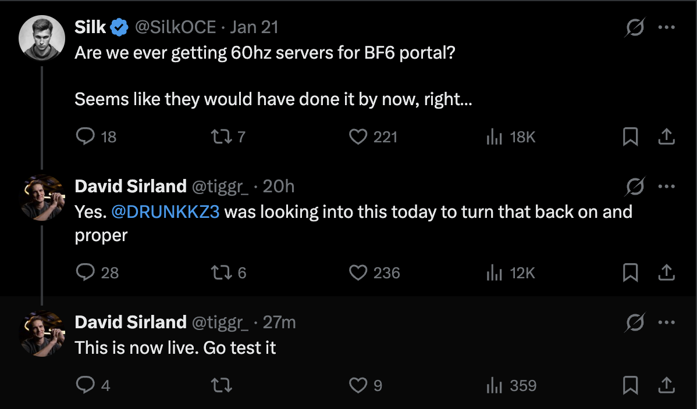Share Silk's tweet via share icon
697x409 pixels.
pyautogui.click(x=666, y=137)
